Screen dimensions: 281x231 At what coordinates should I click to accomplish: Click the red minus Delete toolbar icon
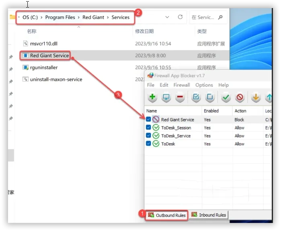coord(180,97)
